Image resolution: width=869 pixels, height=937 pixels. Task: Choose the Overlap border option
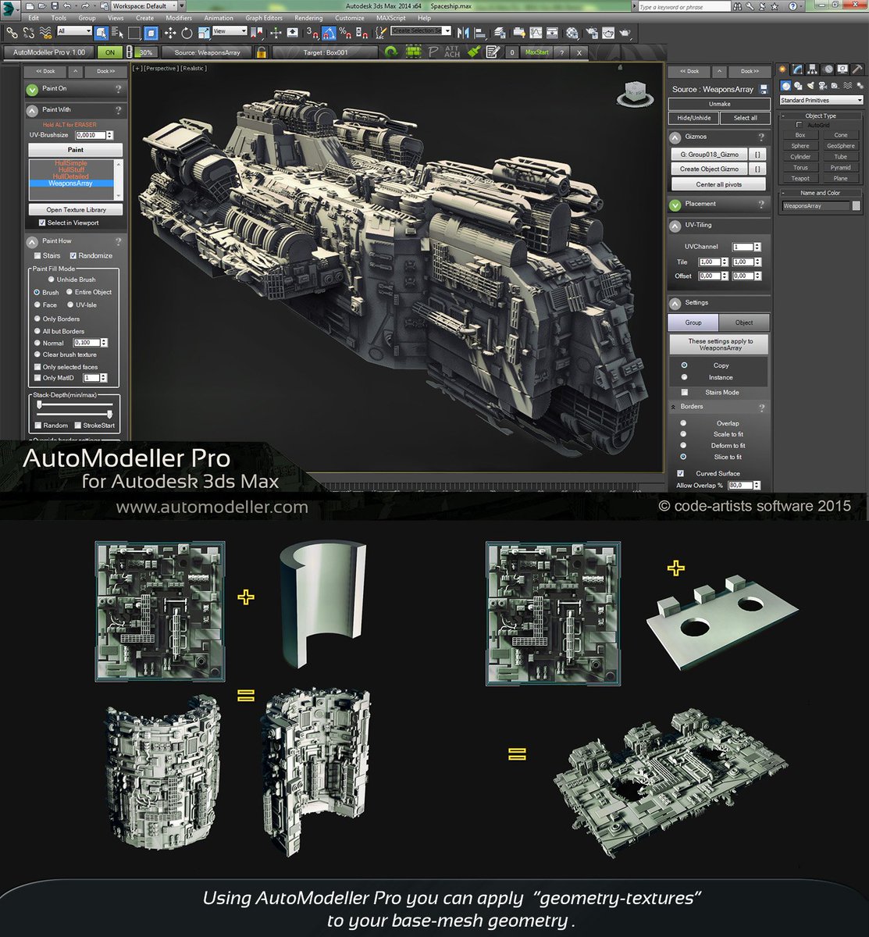[x=683, y=423]
